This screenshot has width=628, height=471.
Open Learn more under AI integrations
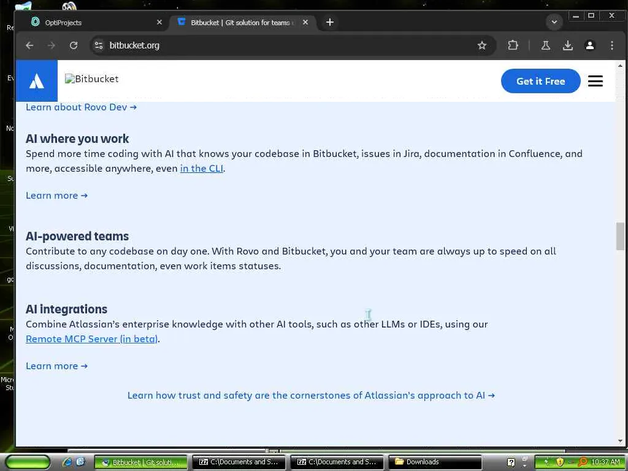pos(56,366)
